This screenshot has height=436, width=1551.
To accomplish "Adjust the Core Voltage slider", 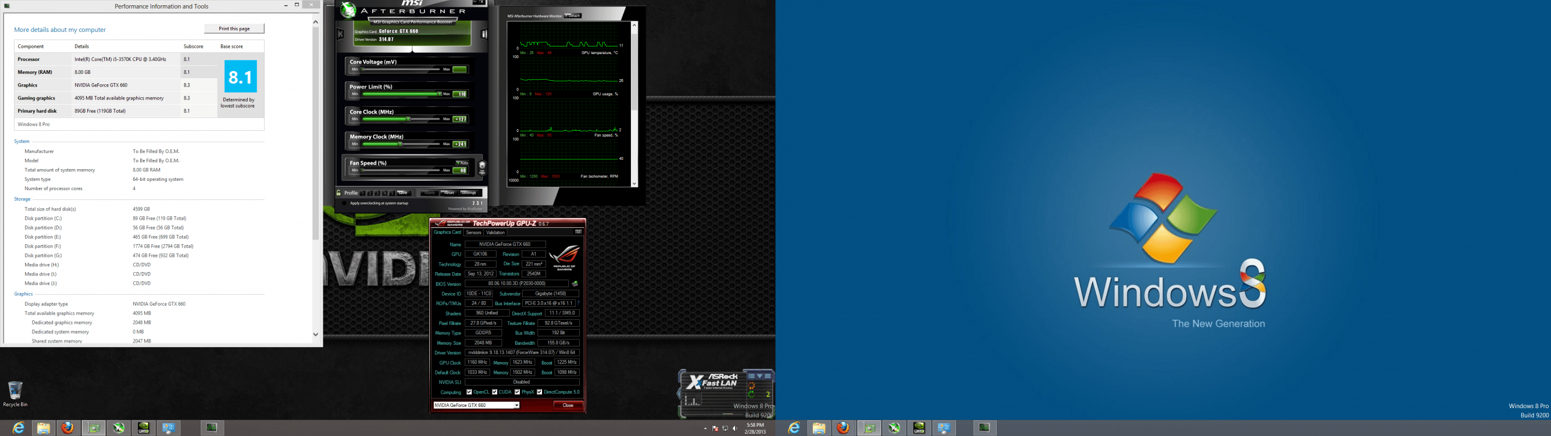I will (400, 69).
